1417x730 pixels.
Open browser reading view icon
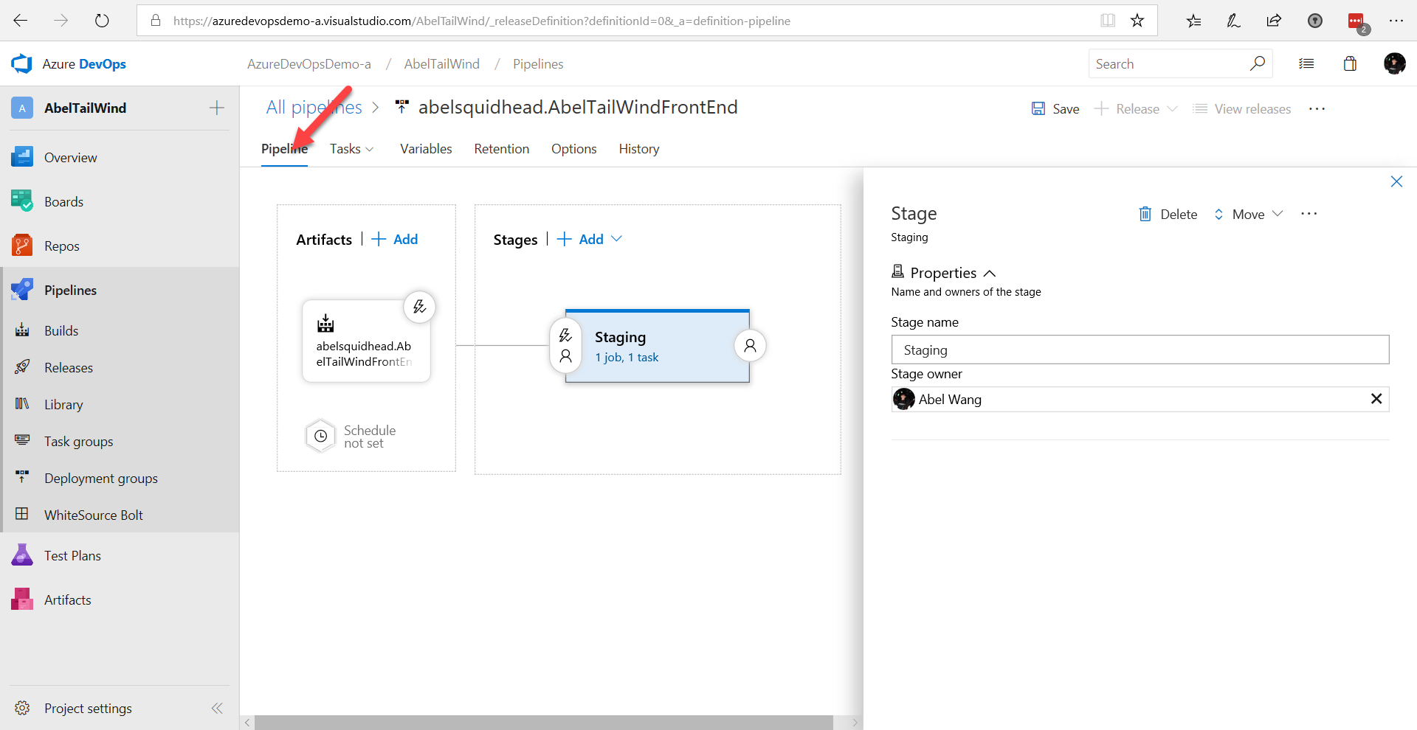tap(1108, 21)
